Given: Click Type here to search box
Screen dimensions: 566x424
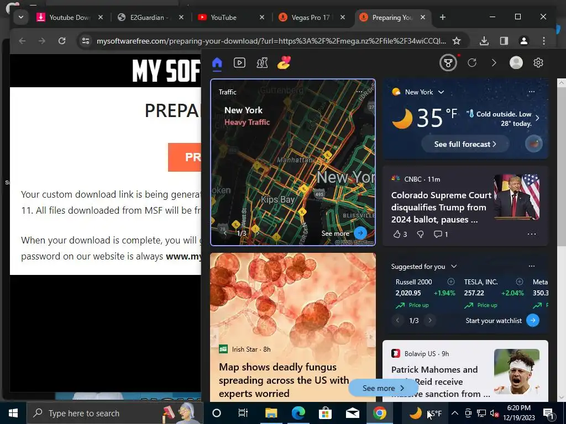Looking at the screenshot, I should click(114, 413).
